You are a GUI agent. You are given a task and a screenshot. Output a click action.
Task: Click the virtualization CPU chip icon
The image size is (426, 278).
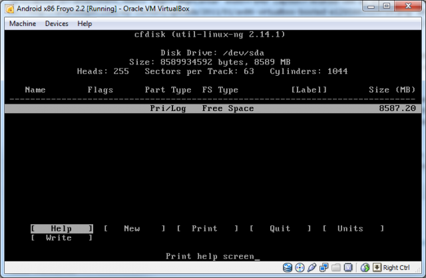[348, 267]
